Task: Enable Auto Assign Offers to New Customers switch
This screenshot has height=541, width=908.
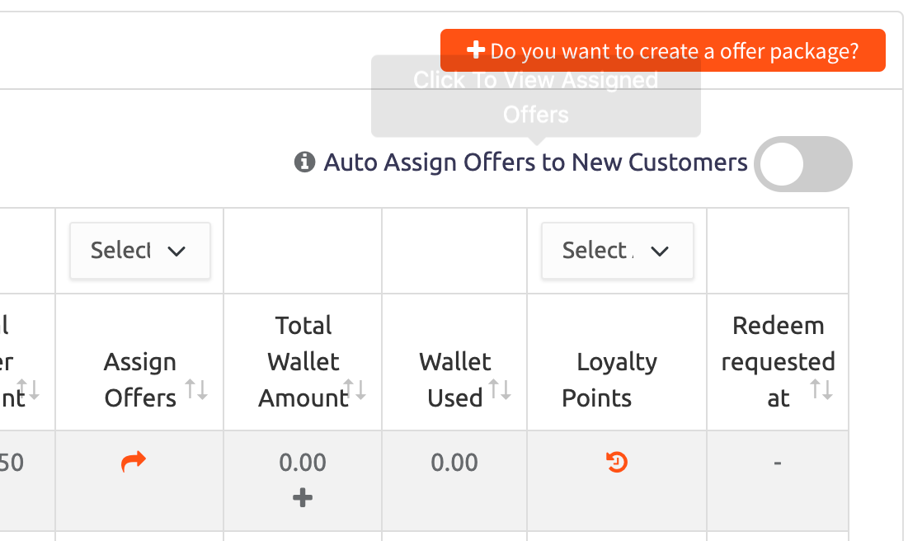Action: [x=802, y=164]
